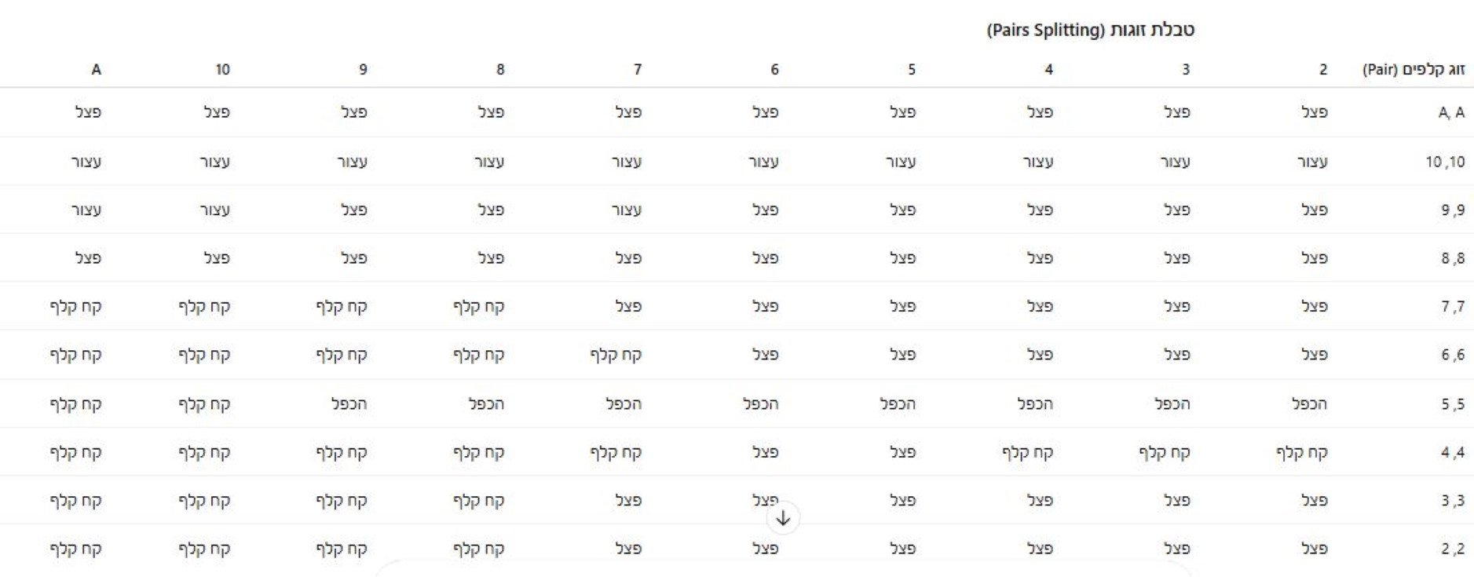Screen dimensions: 1474x577
Task: Click 'פצל' in 3,3 row under column 7
Action: pyautogui.click(x=628, y=500)
